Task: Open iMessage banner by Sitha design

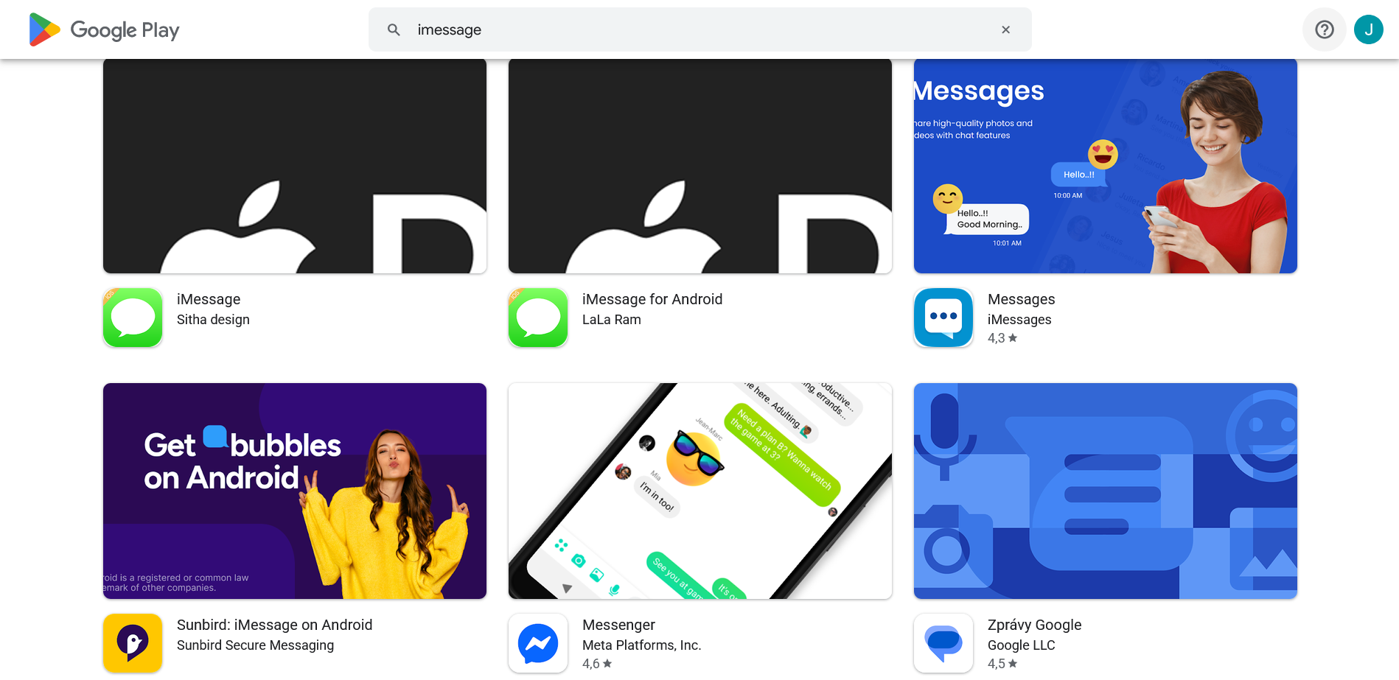Action: click(295, 166)
